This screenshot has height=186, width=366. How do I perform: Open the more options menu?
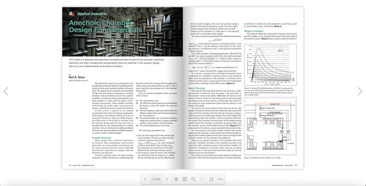pos(221,179)
